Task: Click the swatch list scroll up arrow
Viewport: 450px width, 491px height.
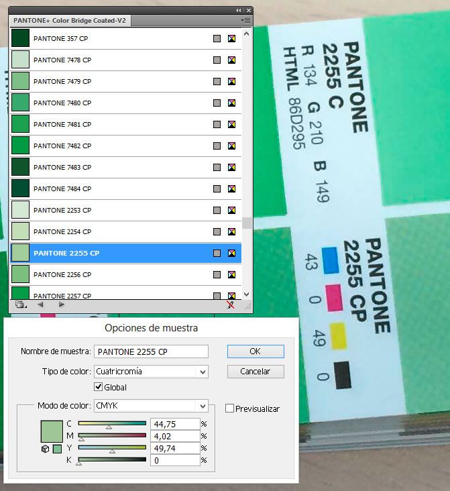Action: (x=246, y=34)
